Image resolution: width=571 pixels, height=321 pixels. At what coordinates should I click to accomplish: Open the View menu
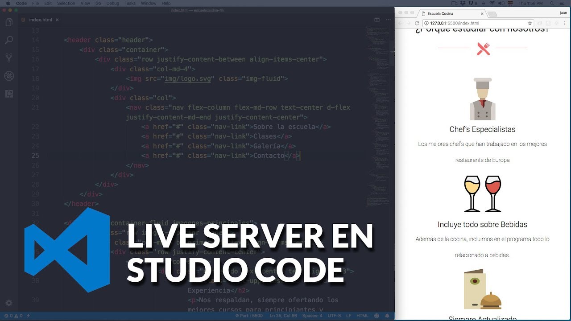pyautogui.click(x=85, y=3)
